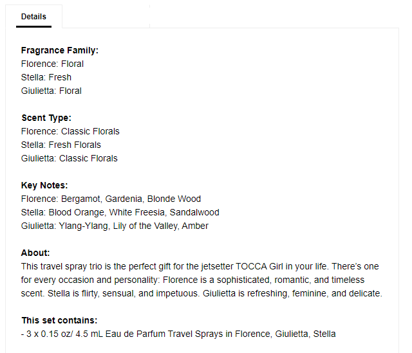
Task: Click the word Bergamot in Florence notes
Action: 82,199
